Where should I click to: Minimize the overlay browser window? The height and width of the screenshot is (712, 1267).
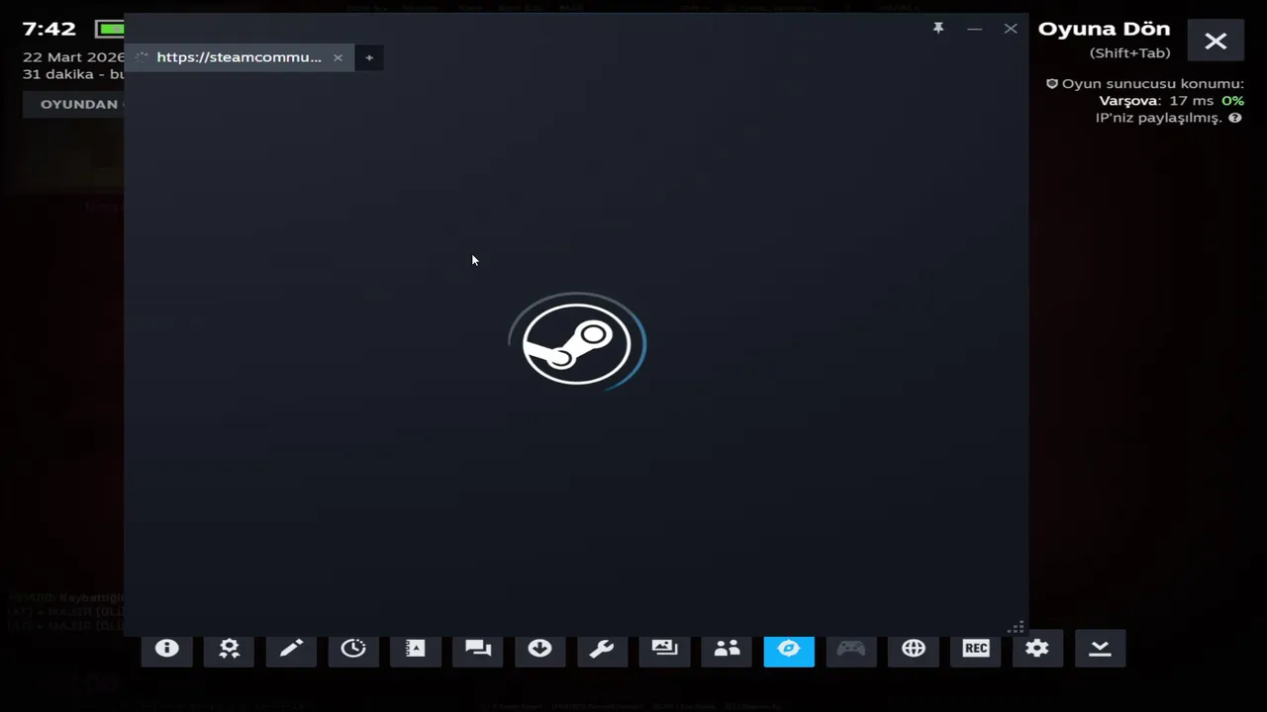[975, 29]
